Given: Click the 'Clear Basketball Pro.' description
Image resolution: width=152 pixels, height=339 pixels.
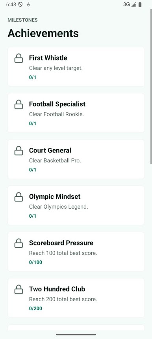Looking at the screenshot, I should [55, 161].
